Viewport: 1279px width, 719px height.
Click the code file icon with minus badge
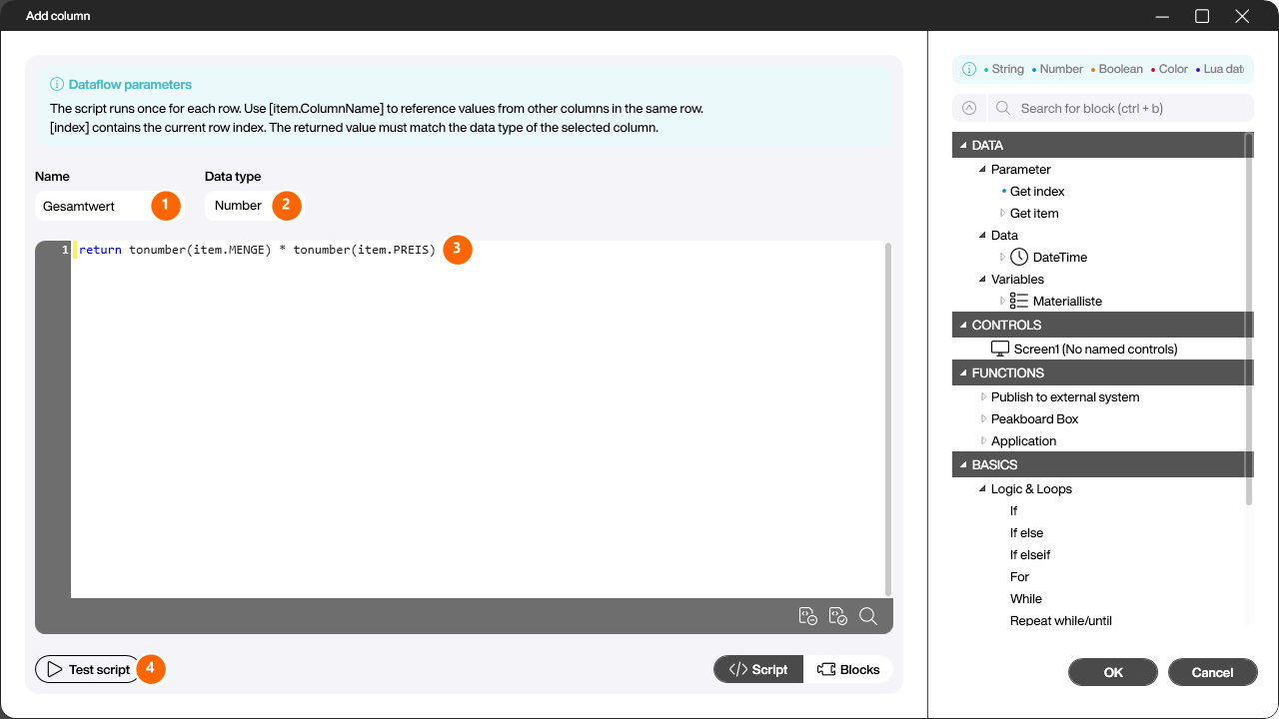808,616
